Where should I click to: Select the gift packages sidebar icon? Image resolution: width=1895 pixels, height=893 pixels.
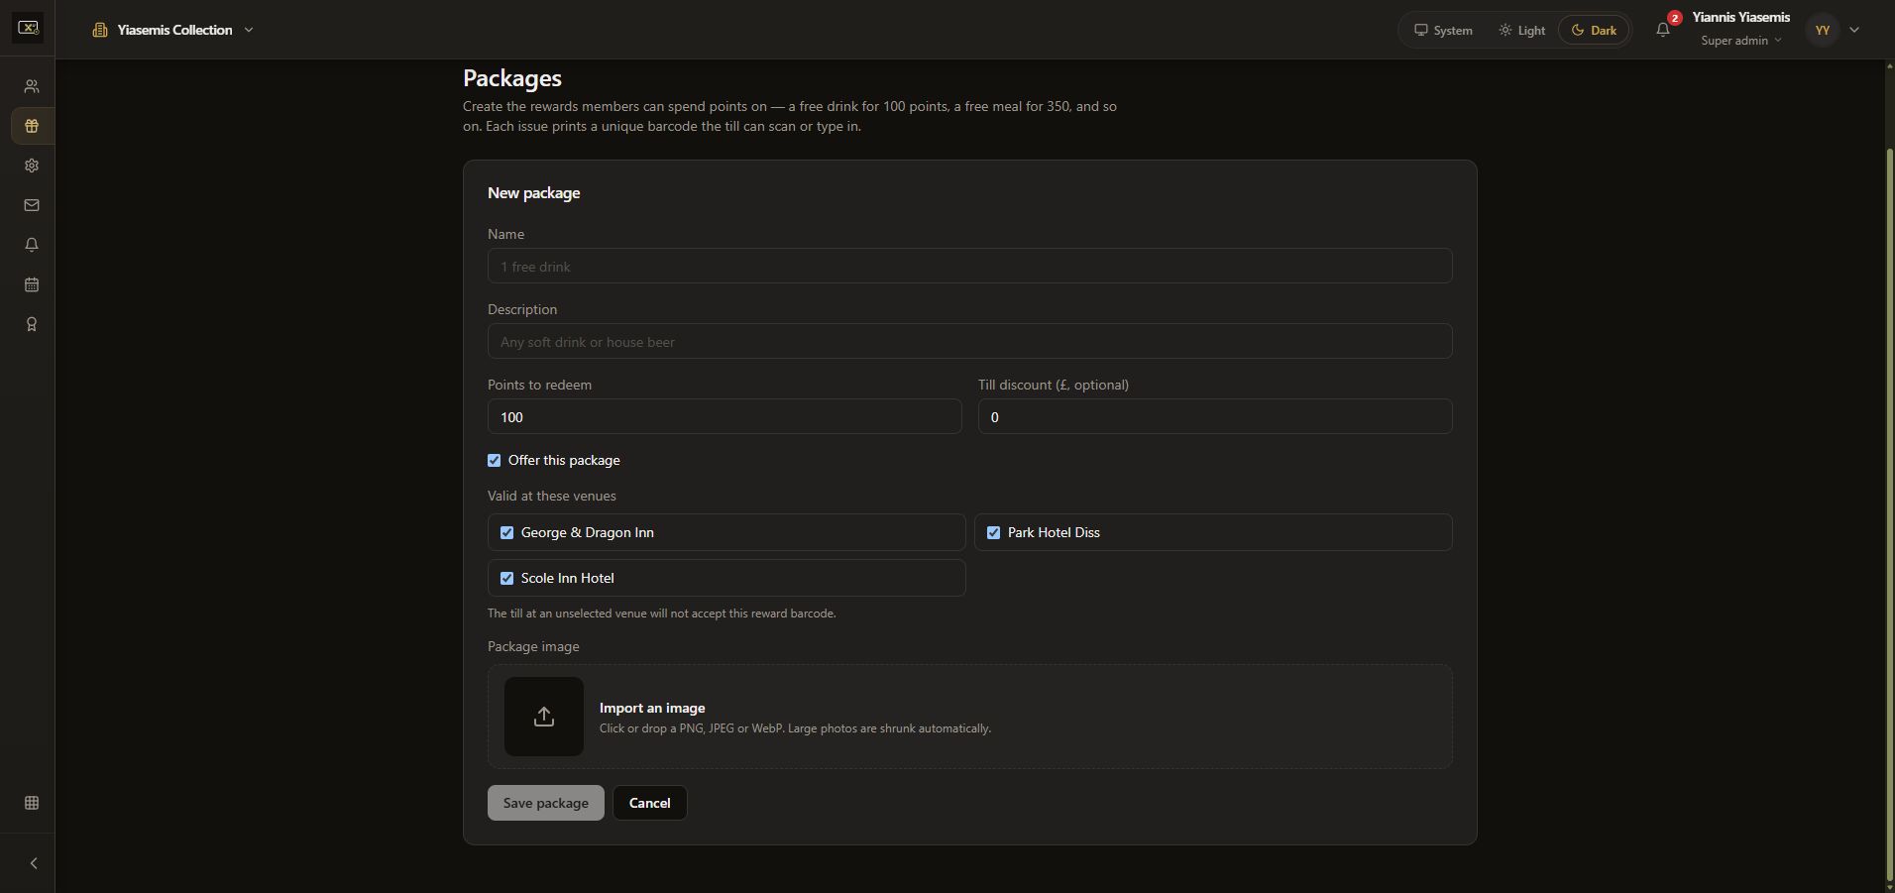point(32,126)
